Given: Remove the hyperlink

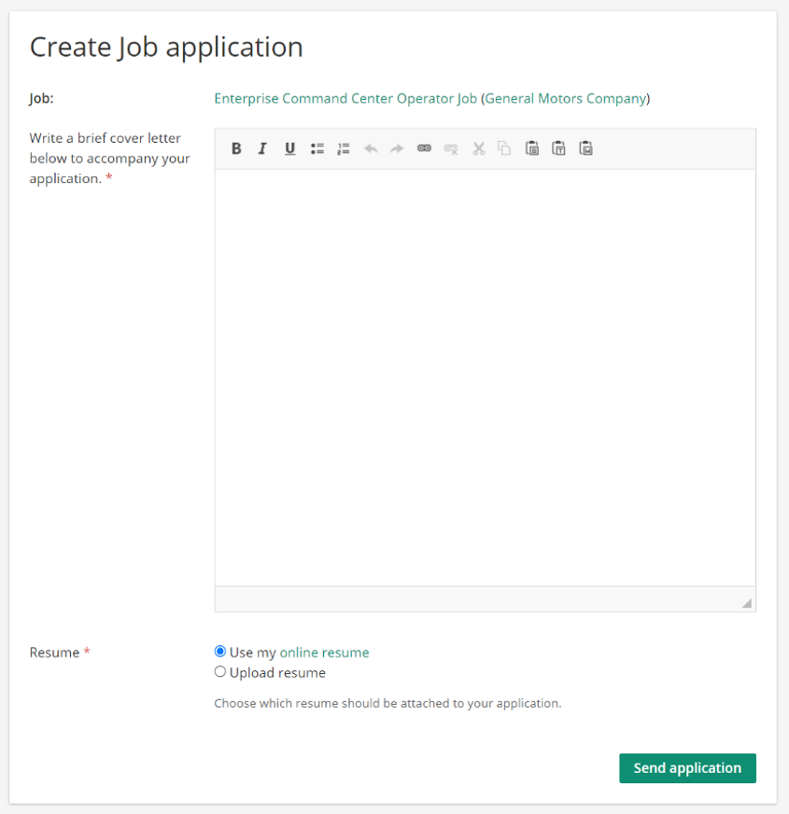Looking at the screenshot, I should (450, 148).
